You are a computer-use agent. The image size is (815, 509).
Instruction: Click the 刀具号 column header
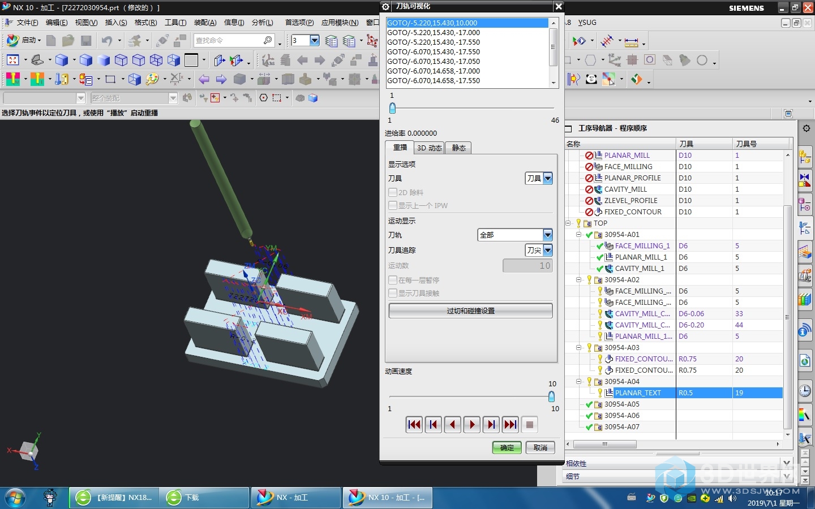click(761, 144)
